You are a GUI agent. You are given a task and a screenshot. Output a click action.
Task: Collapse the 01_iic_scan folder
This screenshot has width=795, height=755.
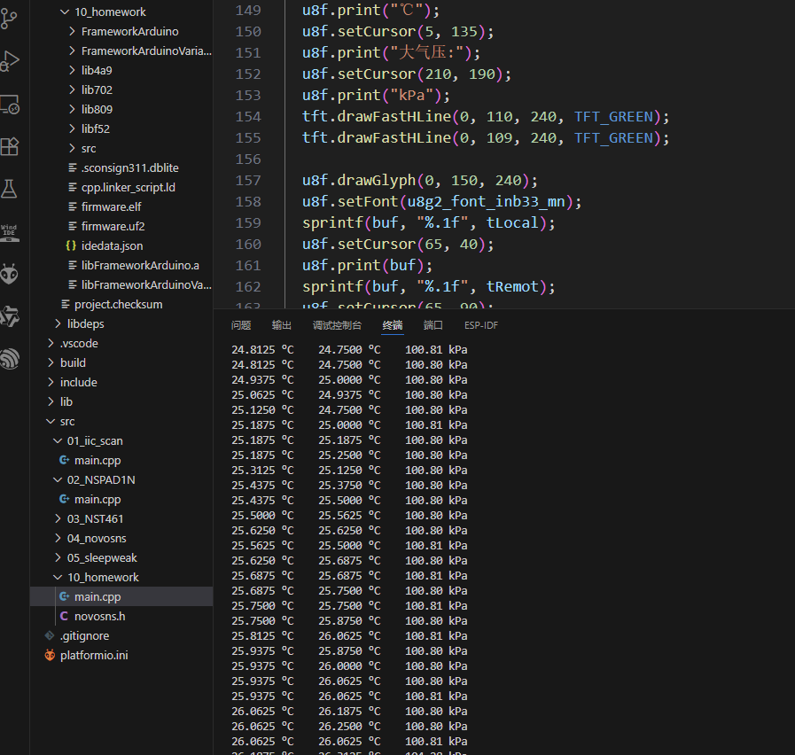[94, 440]
